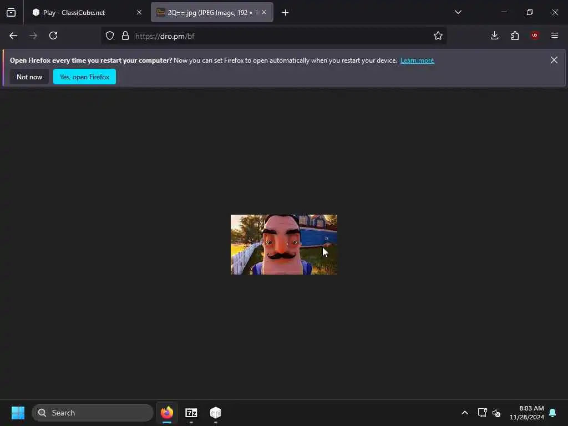Click the taskbar Search box
The width and height of the screenshot is (568, 426).
pyautogui.click(x=93, y=413)
